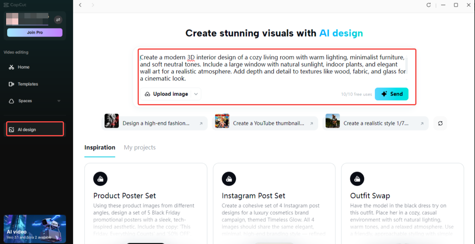Open the Instagram Post Set card
Viewport: 475px width, 244px height.
tap(274, 203)
